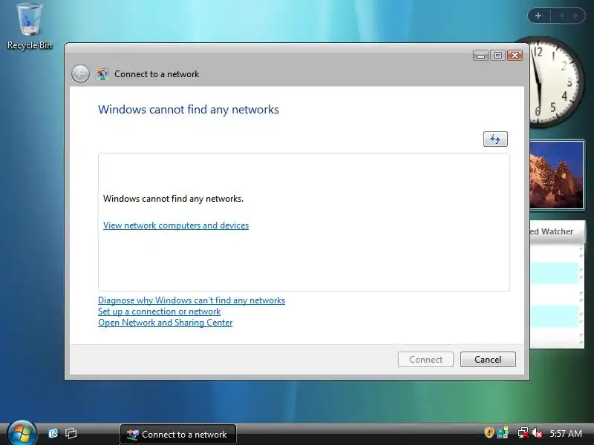Click the analog clock gadget
Screen dimensions: 594x445
[x=556, y=82]
